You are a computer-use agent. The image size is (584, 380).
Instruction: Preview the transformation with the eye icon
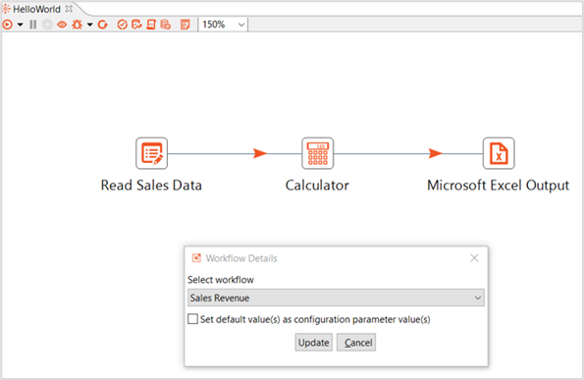pos(62,25)
